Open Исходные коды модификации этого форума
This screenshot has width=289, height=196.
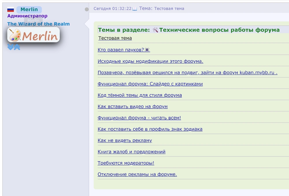click(150, 61)
